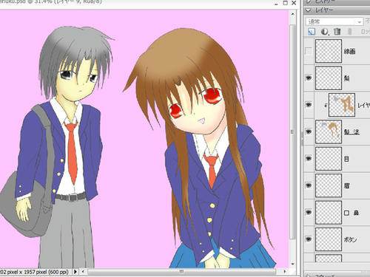This screenshot has width=370, height=277.
Task: Show the hidden 線画 layer
Action: coord(309,51)
